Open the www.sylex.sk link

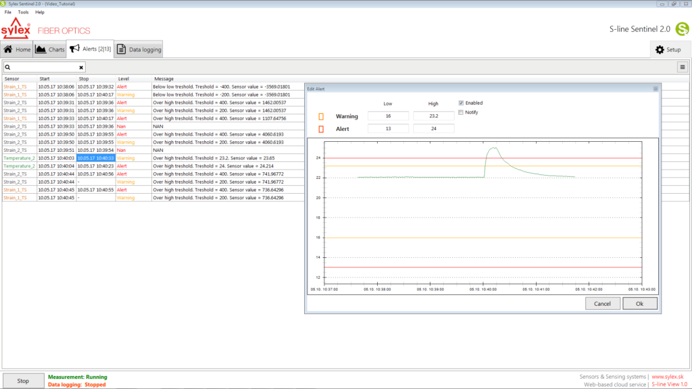(667, 377)
